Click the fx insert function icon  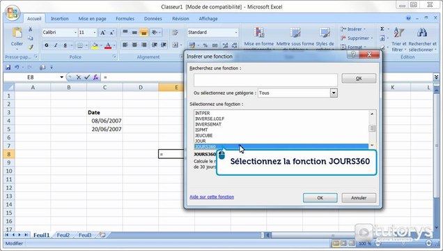[96, 77]
